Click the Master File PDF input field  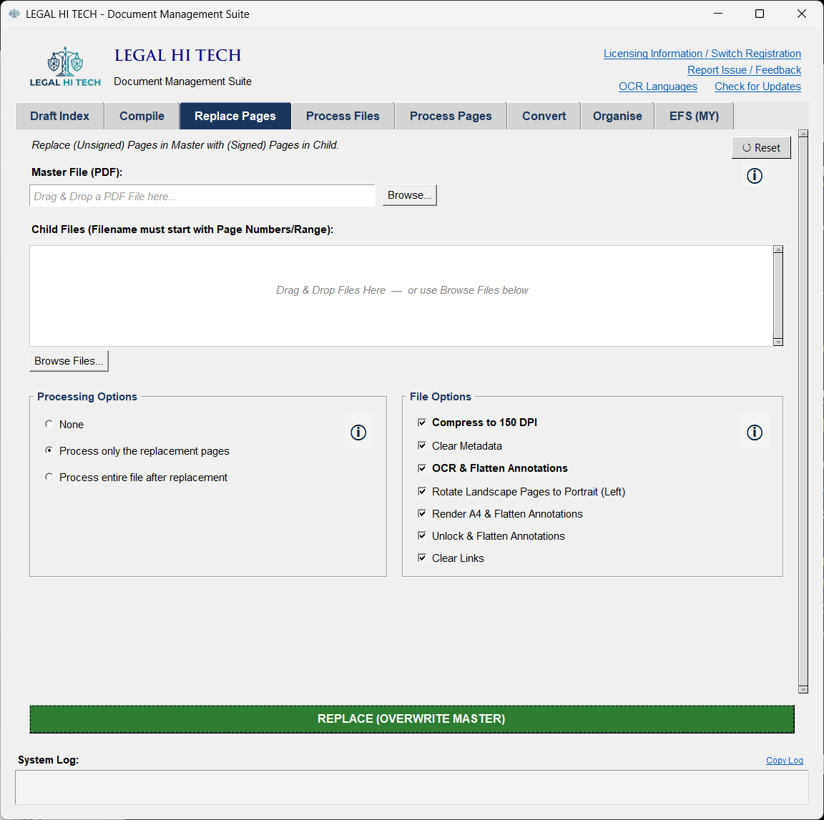point(202,196)
